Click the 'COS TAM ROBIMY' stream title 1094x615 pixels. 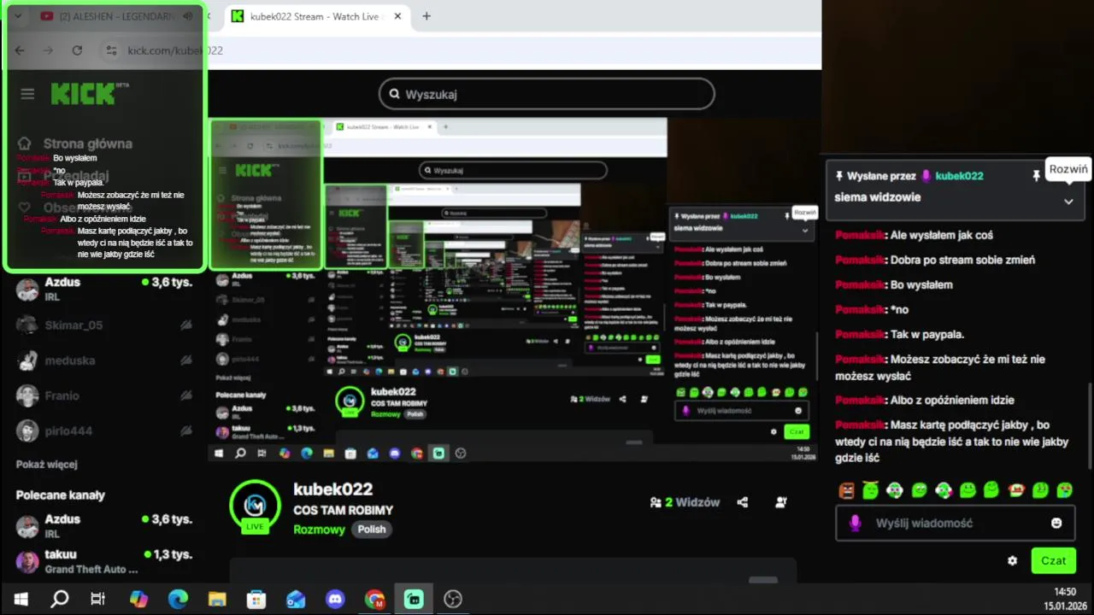[344, 511]
